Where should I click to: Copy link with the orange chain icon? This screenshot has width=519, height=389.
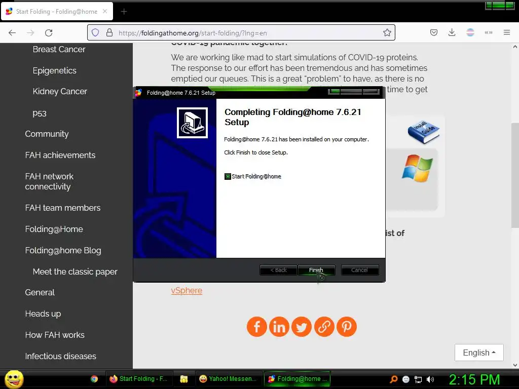(324, 327)
